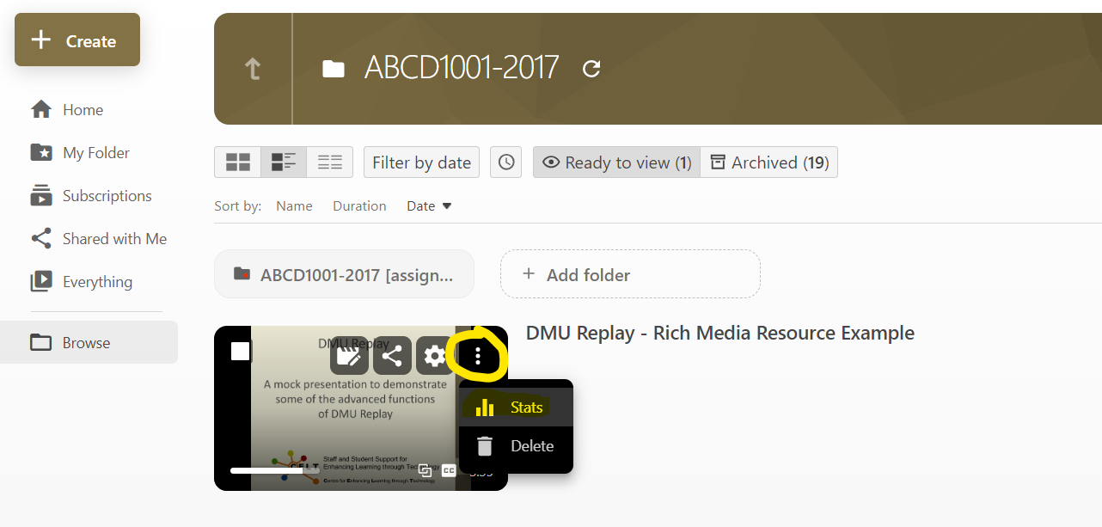Open My Folder in sidebar
The image size is (1102, 527).
coord(96,153)
